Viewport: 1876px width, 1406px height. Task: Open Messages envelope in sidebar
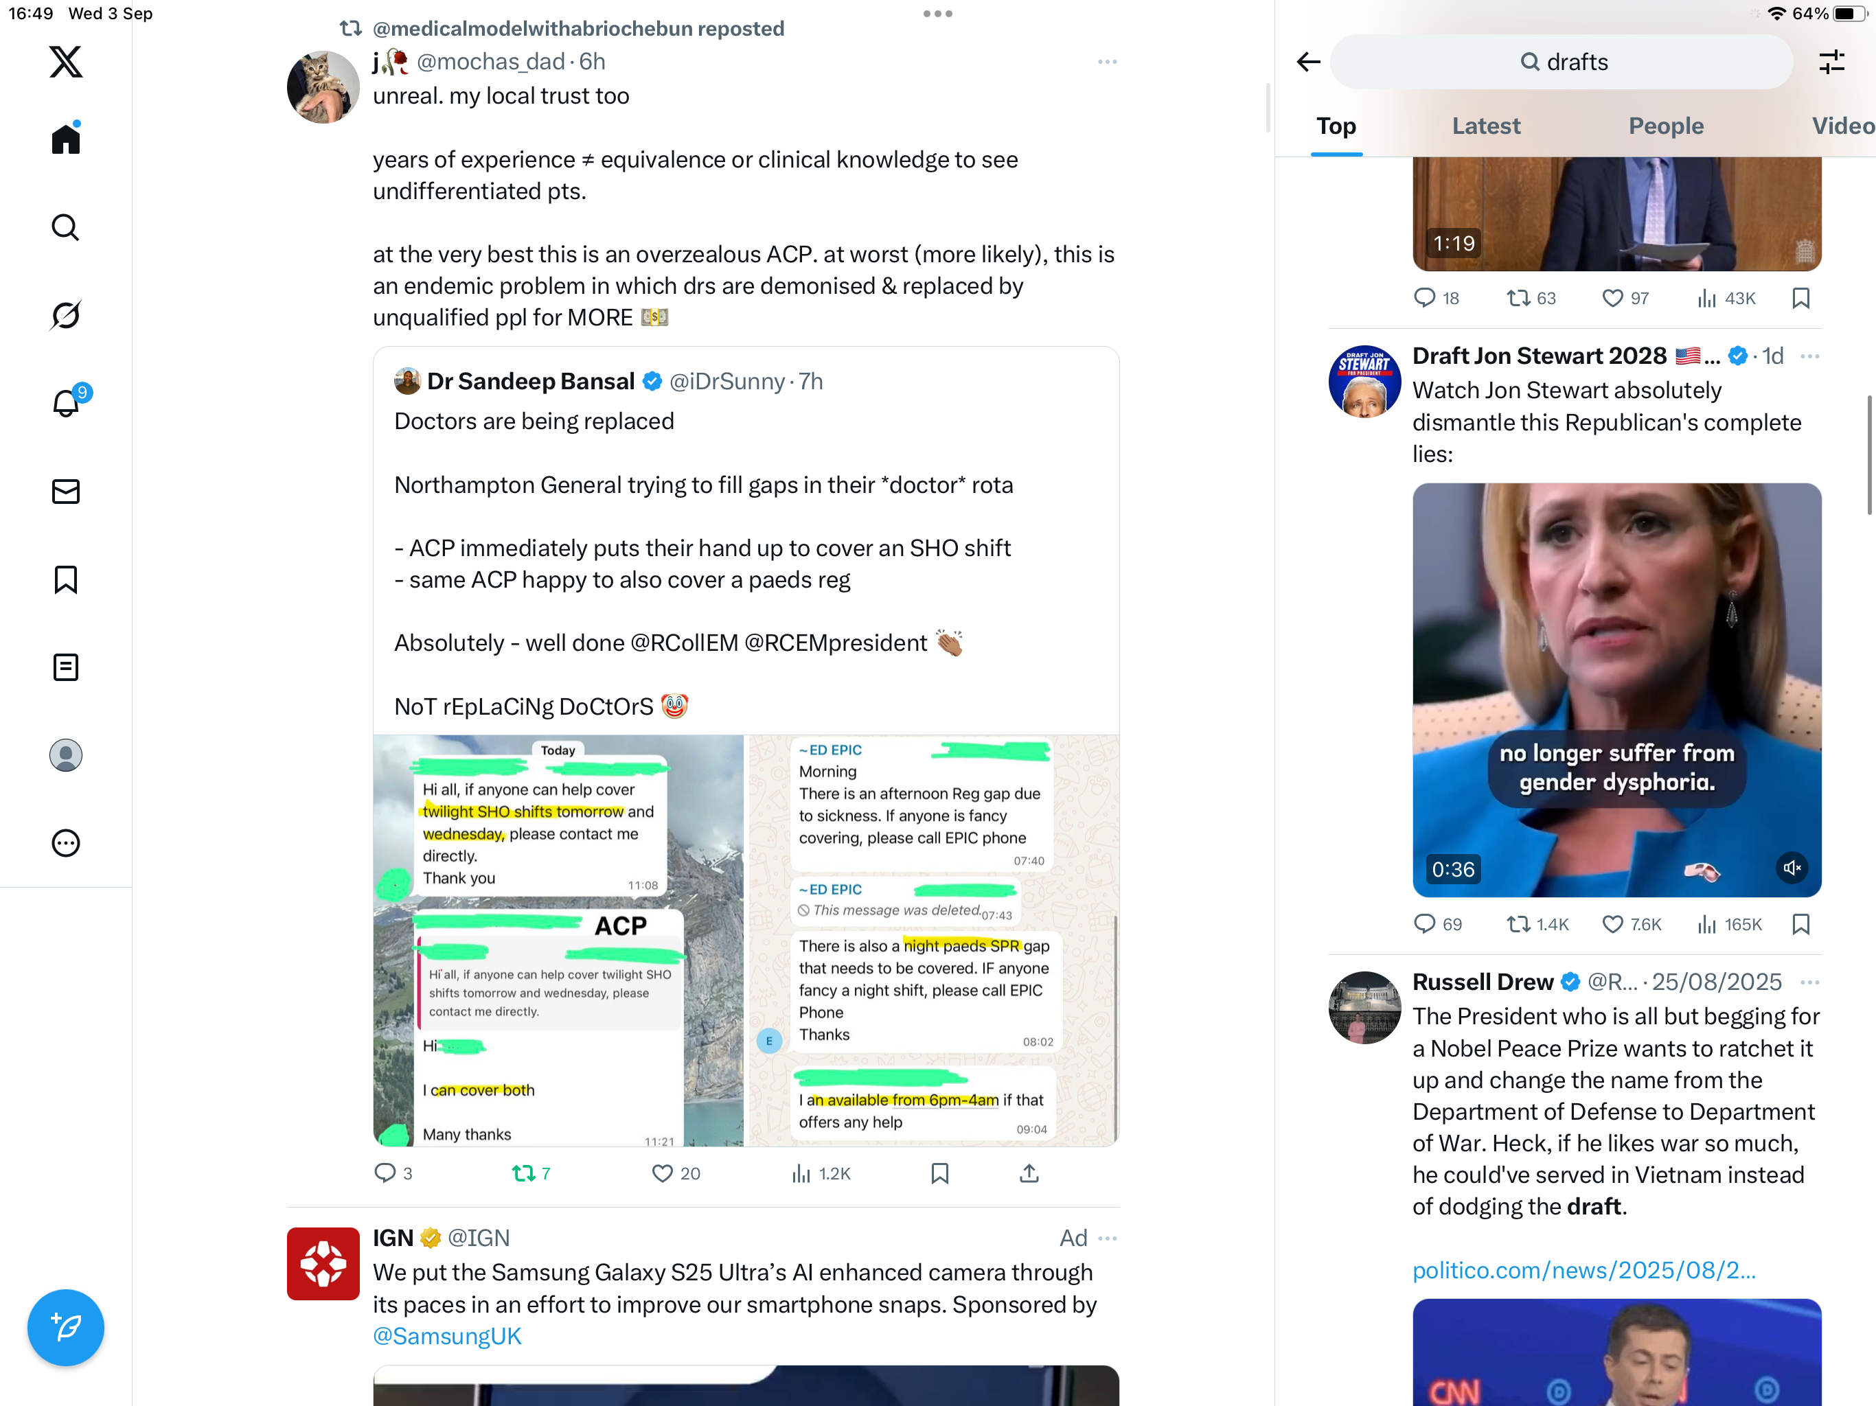(65, 492)
